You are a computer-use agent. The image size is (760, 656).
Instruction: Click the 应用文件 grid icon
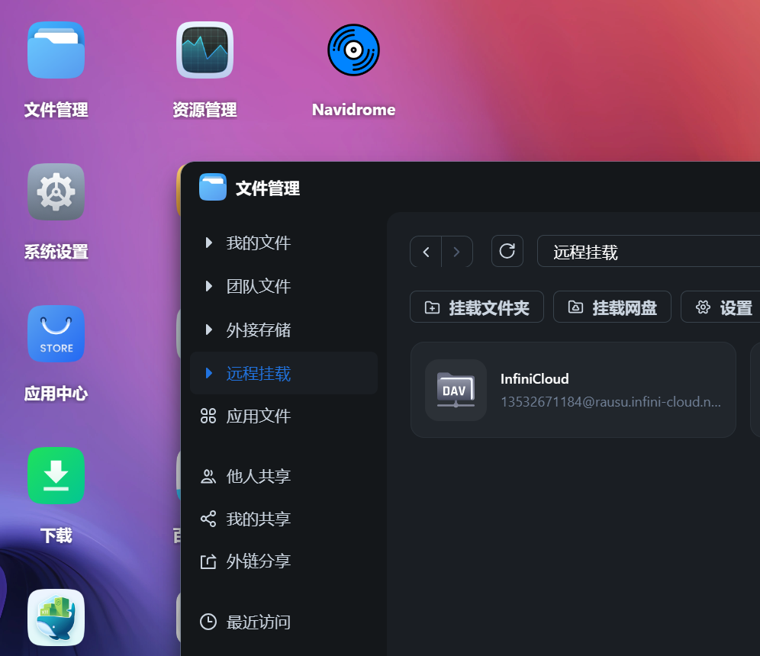tap(208, 416)
